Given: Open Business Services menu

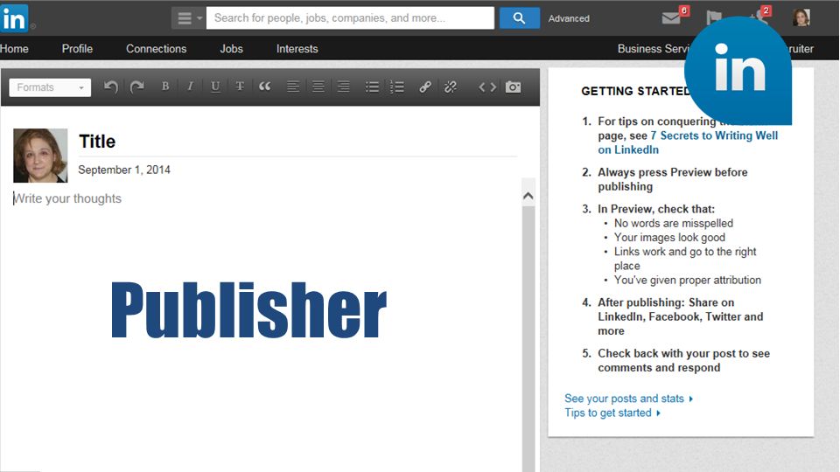Looking at the screenshot, I should click(653, 49).
